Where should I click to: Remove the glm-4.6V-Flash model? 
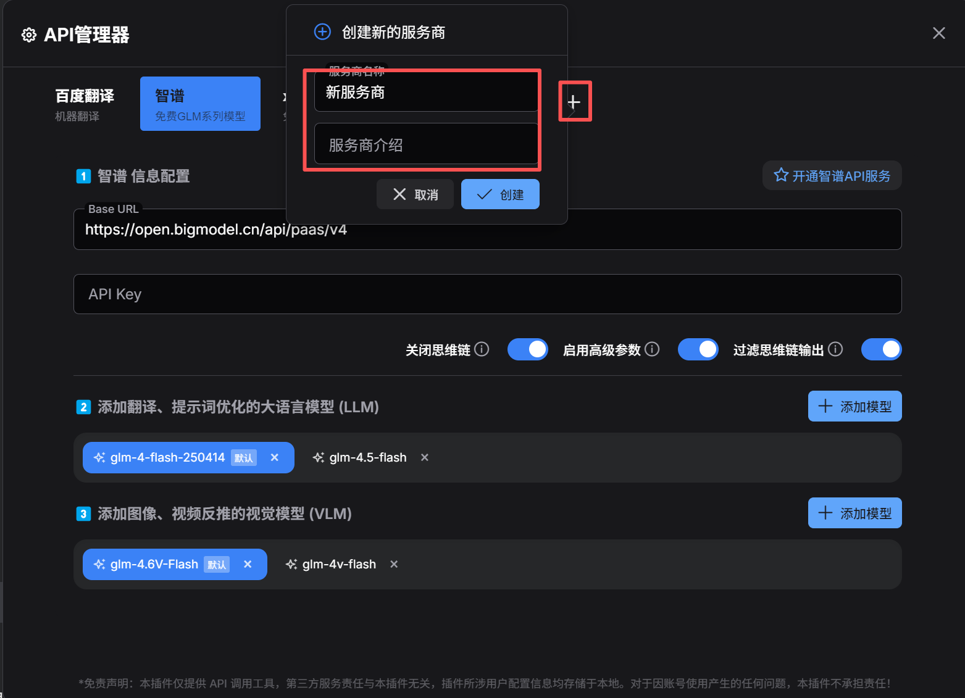pyautogui.click(x=248, y=564)
